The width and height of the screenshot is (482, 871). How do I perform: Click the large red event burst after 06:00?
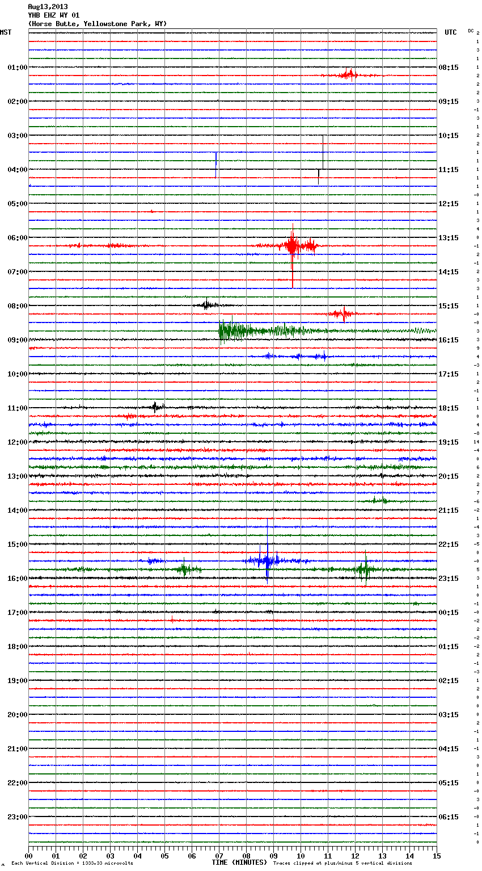(x=293, y=247)
